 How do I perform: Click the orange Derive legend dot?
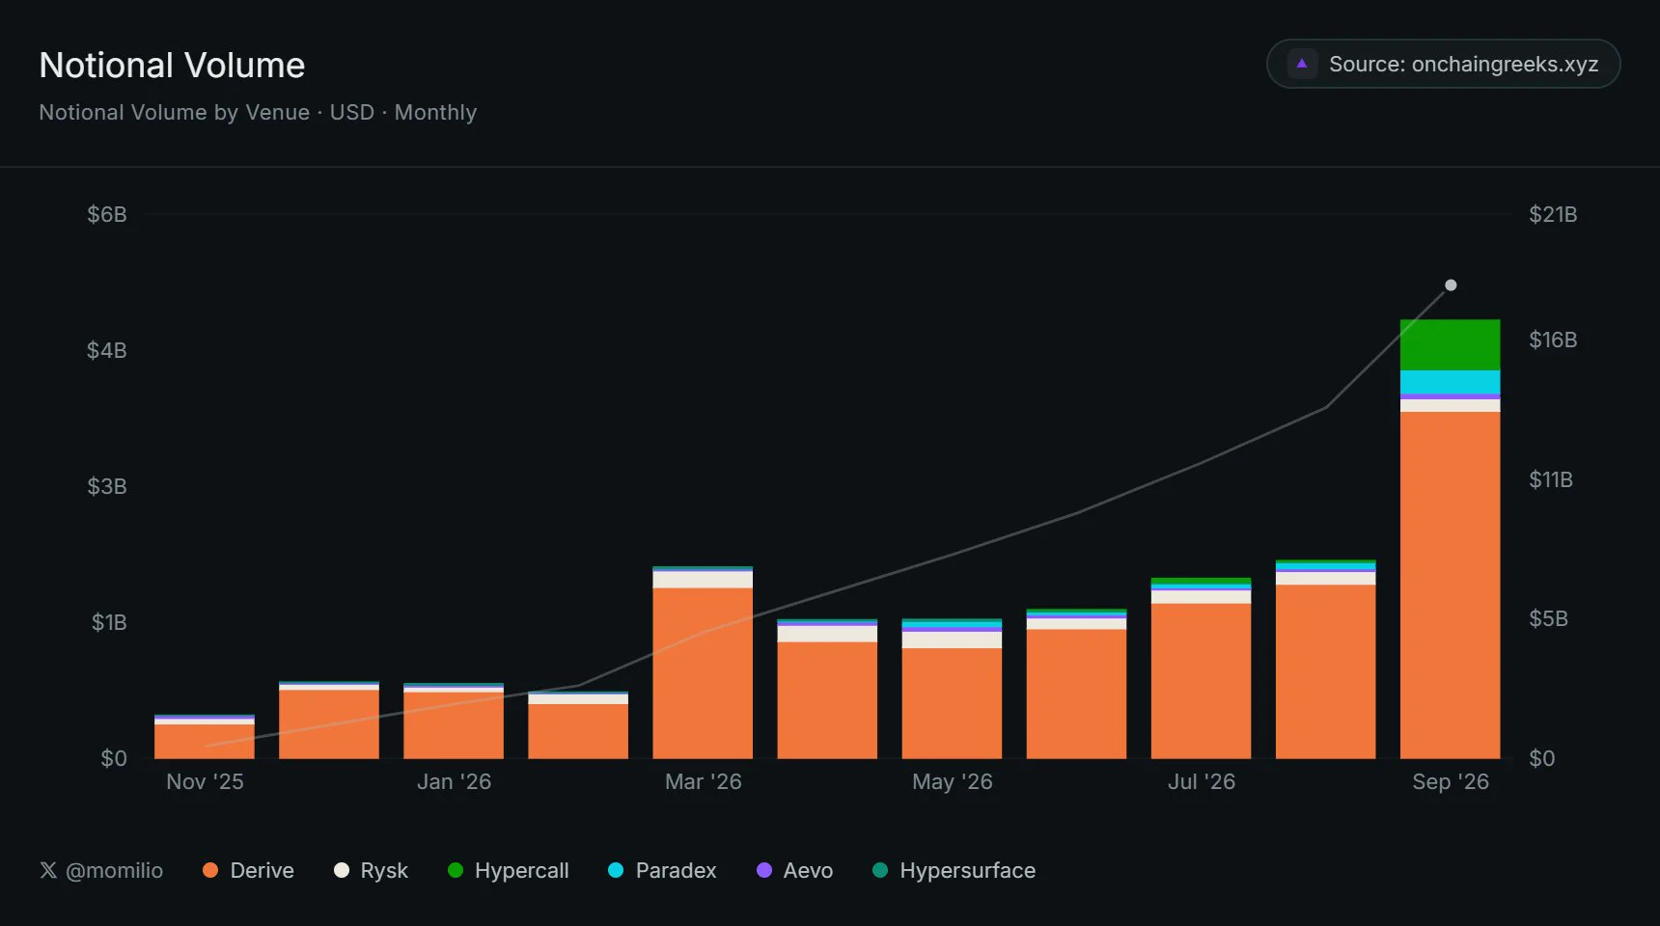[210, 870]
